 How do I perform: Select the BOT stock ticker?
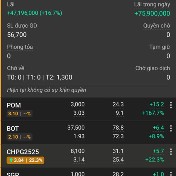(x=13, y=128)
